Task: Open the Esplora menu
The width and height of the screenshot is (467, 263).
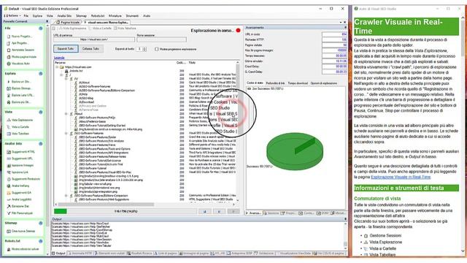Action: (x=37, y=16)
